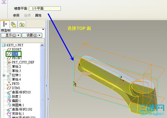This screenshot has height=118, width=167.
Task: Click the mirror plane collector field
Action: pos(45,9)
